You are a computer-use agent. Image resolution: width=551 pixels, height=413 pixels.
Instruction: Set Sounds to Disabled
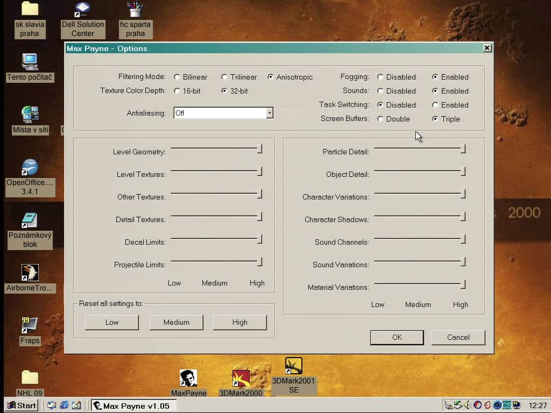[380, 91]
